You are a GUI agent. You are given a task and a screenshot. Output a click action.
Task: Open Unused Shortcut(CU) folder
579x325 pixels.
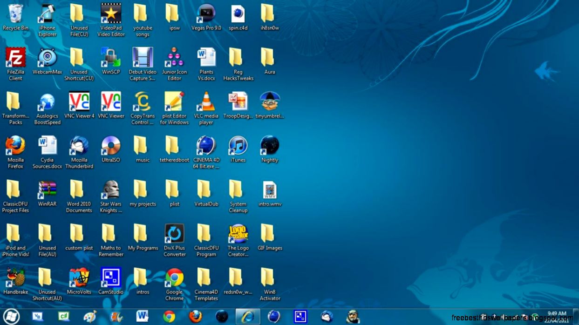(79, 64)
